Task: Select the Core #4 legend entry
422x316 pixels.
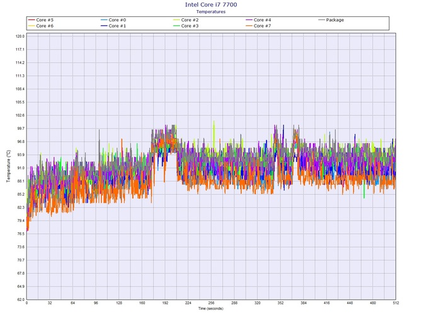Action: (x=258, y=20)
